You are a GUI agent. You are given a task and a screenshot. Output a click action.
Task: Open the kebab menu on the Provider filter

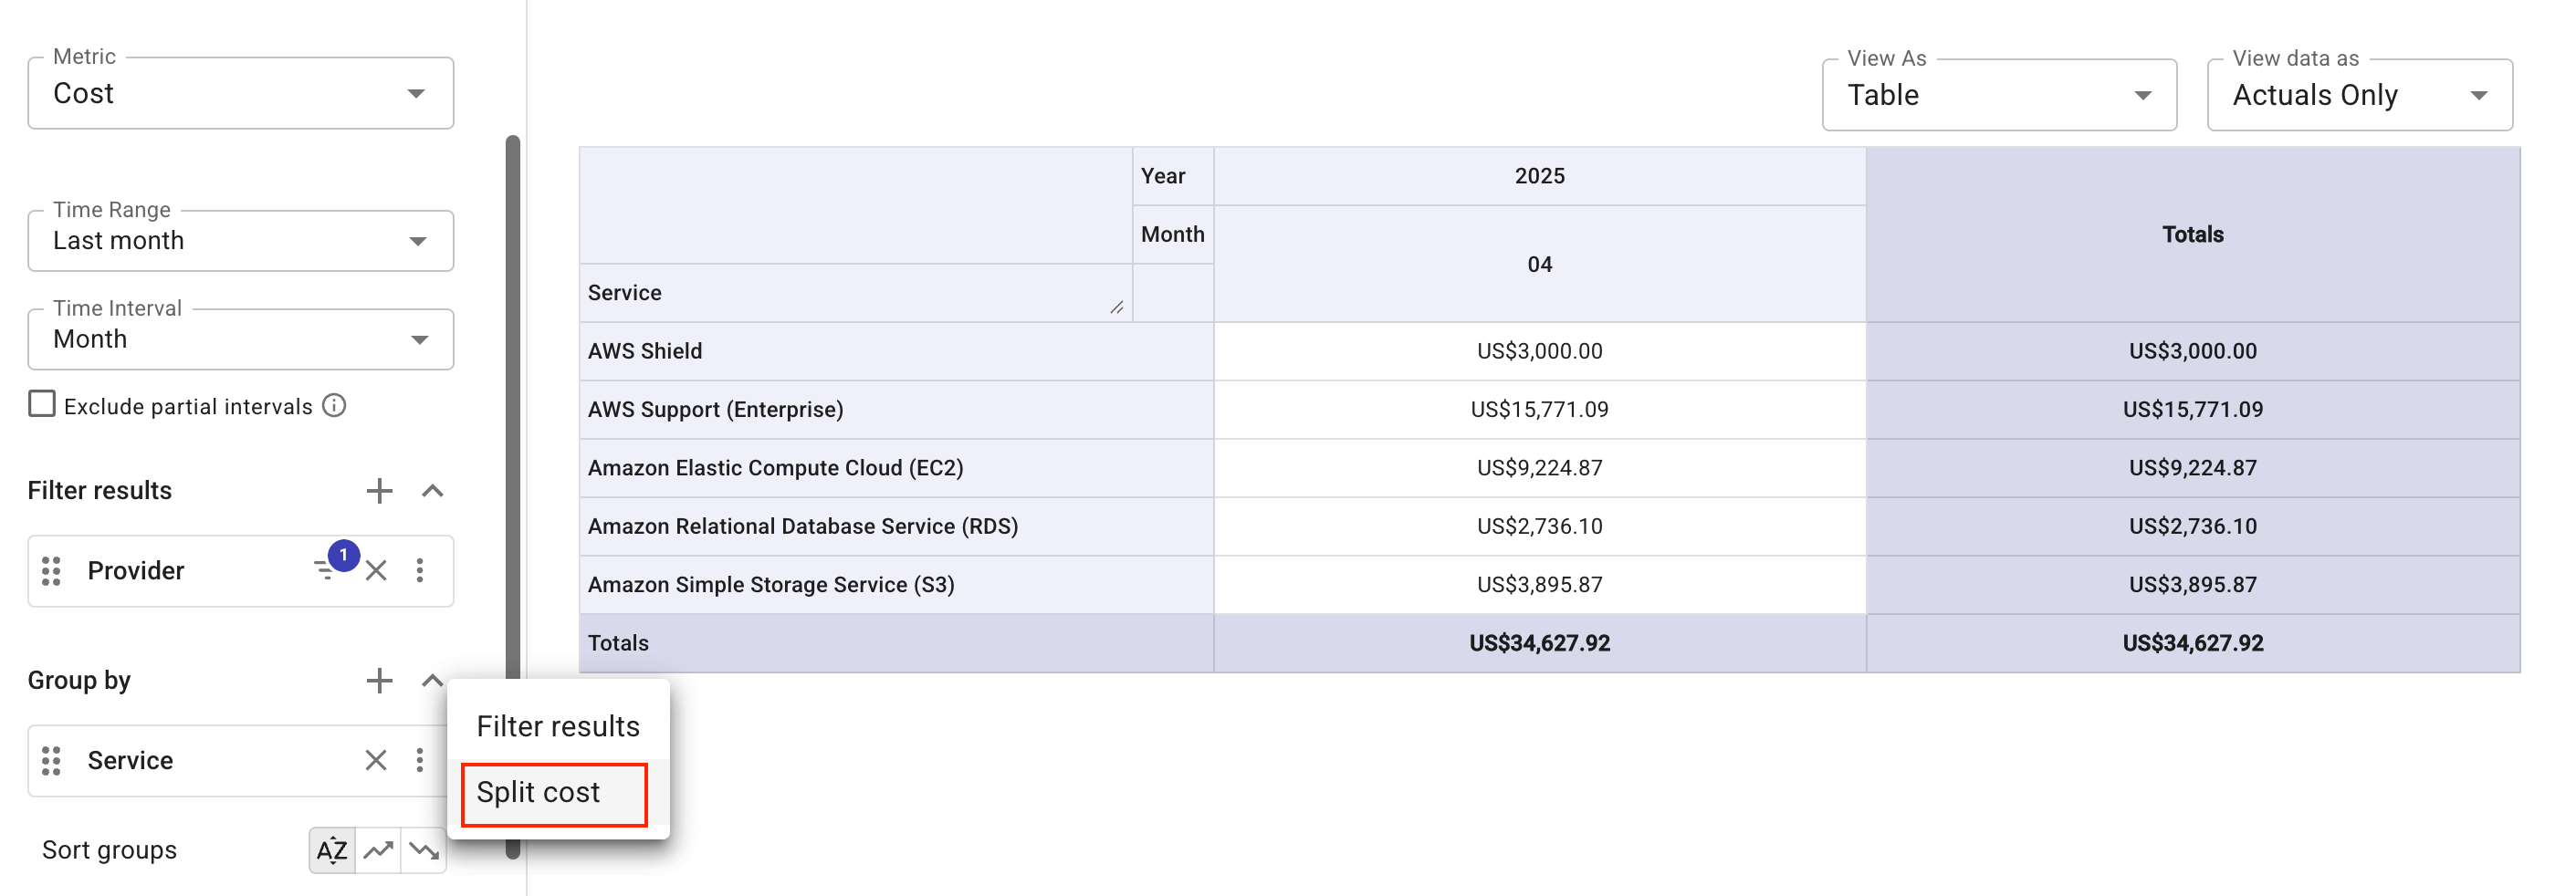click(x=420, y=570)
